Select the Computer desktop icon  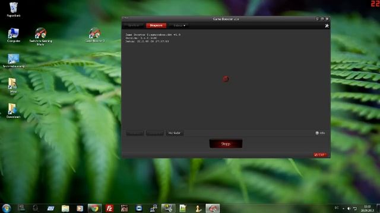(x=13, y=35)
